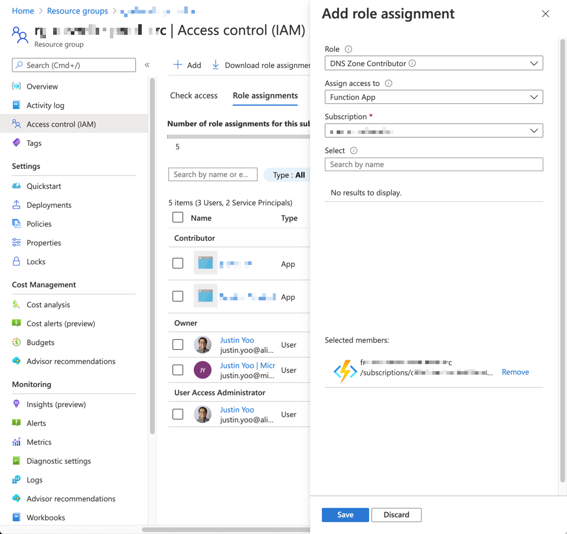Click the Cost analysis icon
Viewport: 567px width, 534px height.
(17, 304)
